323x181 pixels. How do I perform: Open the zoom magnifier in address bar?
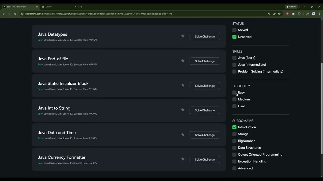coord(269,14)
